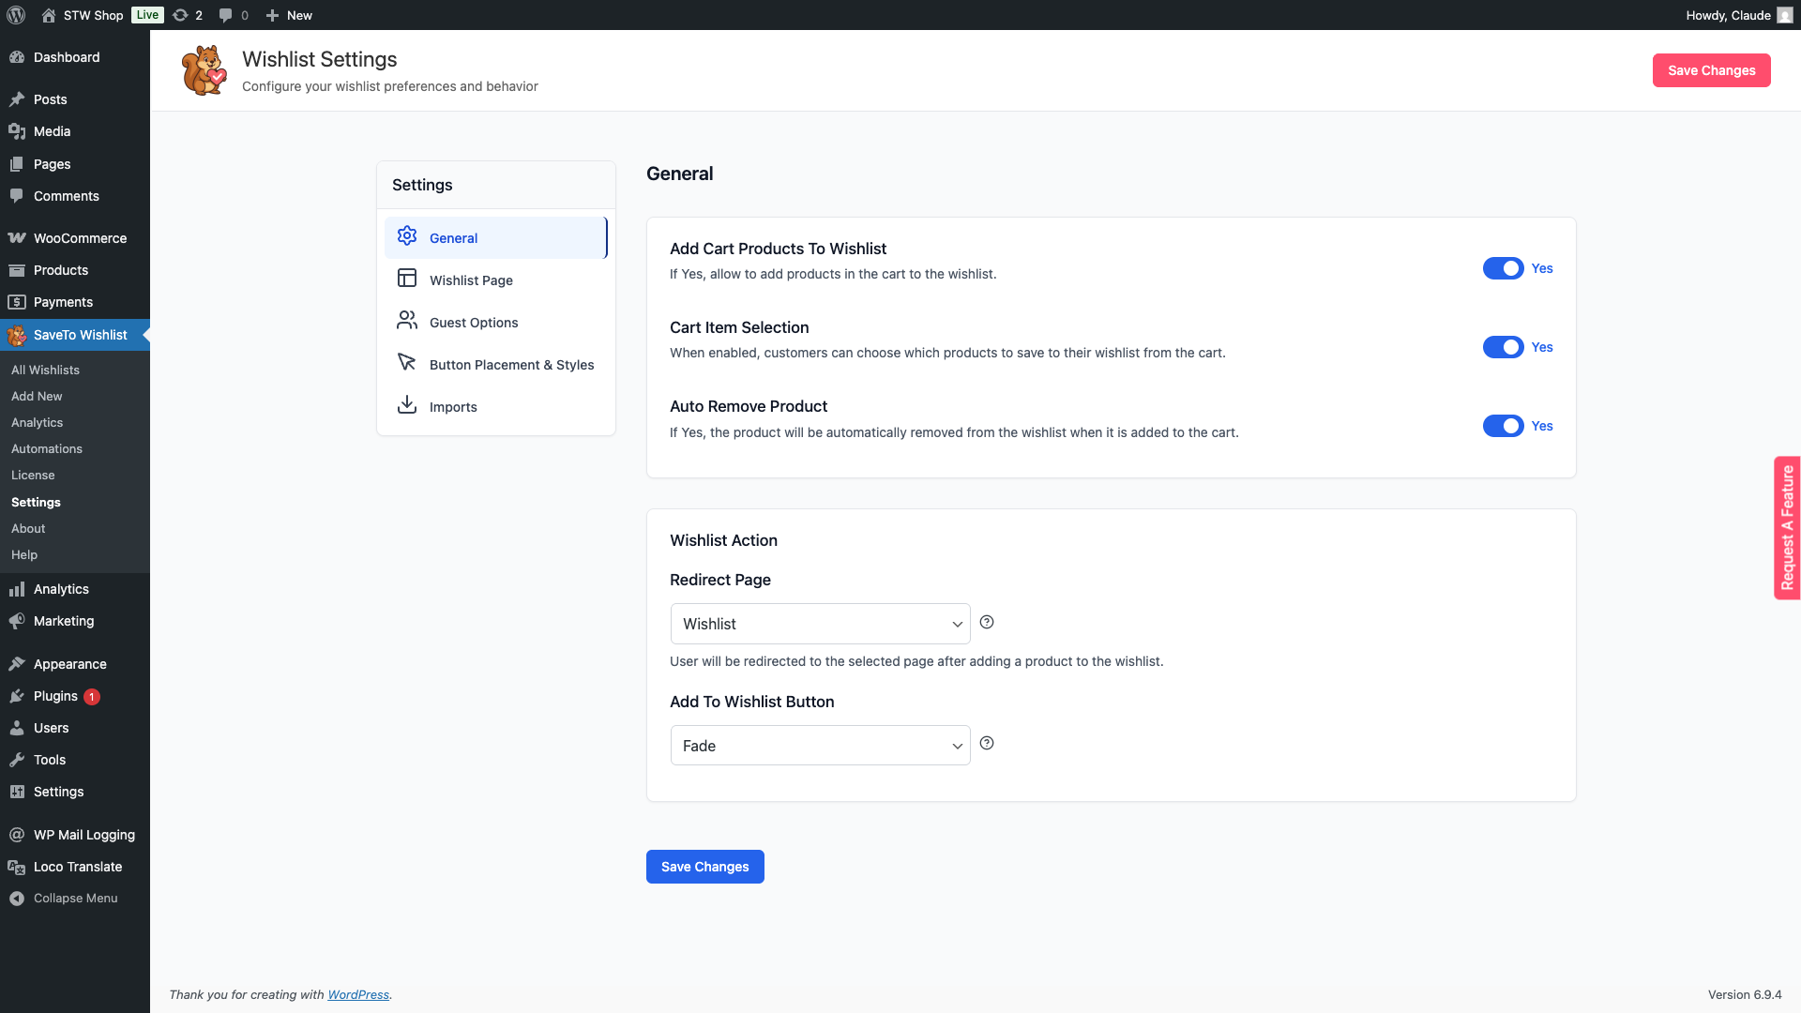
Task: Open the General settings tab
Action: point(495,237)
